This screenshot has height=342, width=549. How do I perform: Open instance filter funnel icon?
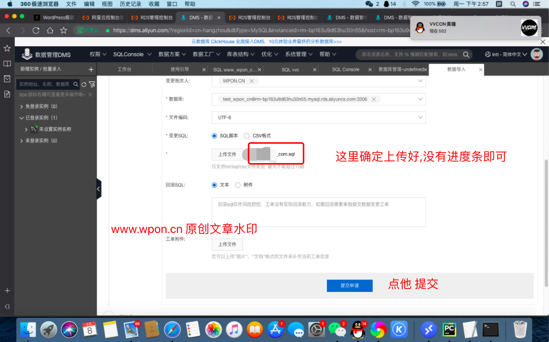click(92, 84)
